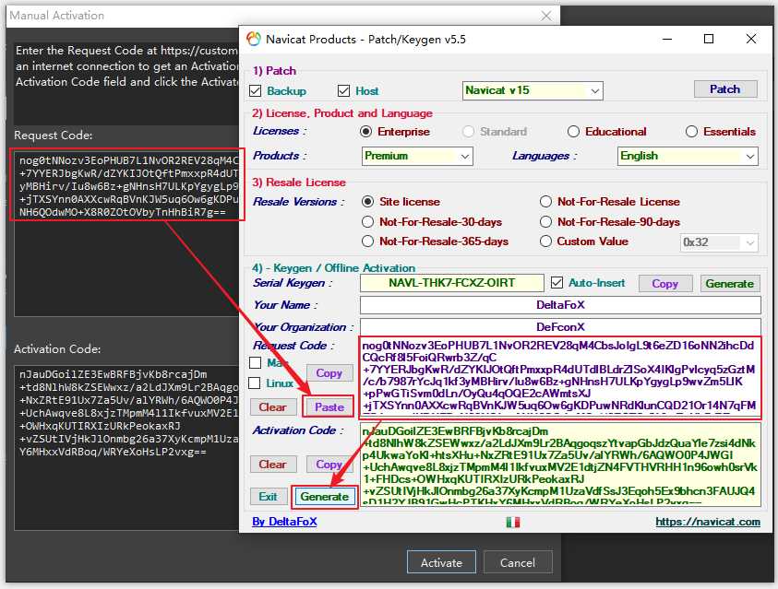The image size is (778, 589).
Task: Copy the Activation Code
Action: coord(329,465)
